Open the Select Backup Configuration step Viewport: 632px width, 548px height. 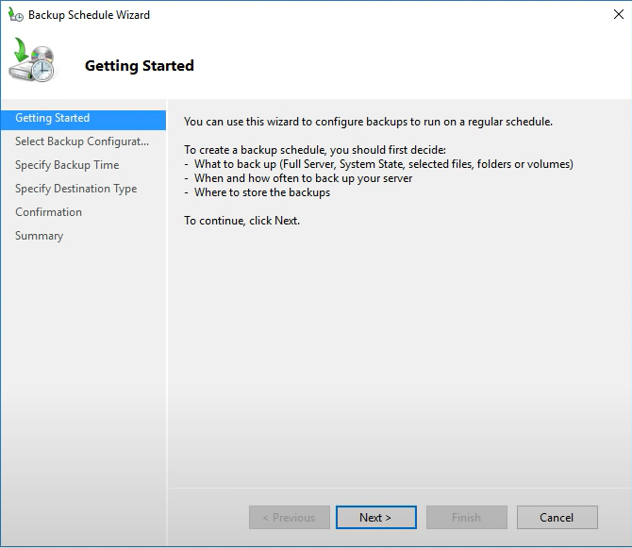point(82,142)
